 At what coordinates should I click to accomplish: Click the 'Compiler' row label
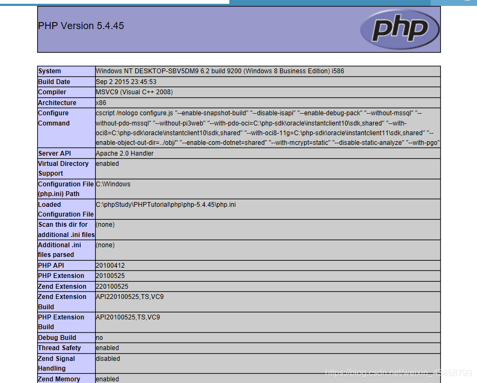52,92
